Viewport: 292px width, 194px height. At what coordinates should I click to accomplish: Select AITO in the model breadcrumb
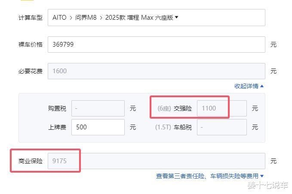click(x=59, y=18)
